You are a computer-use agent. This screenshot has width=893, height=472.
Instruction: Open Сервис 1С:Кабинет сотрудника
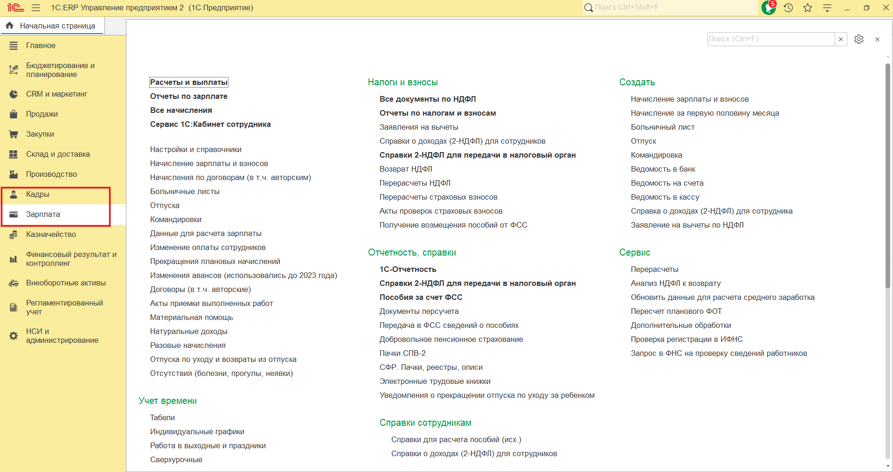pos(210,125)
